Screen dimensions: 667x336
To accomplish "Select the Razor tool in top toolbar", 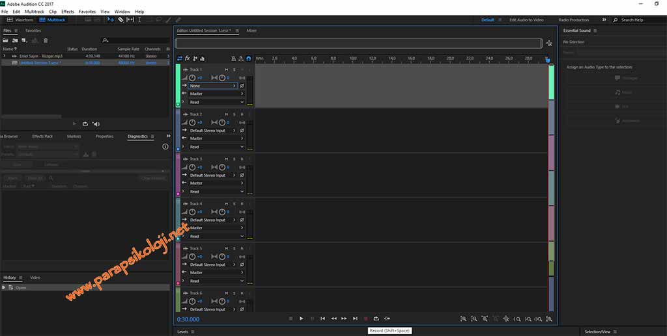I will pos(121,19).
